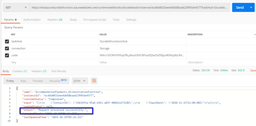Select the Preview response view
256x126 pixels.
point(38,81)
